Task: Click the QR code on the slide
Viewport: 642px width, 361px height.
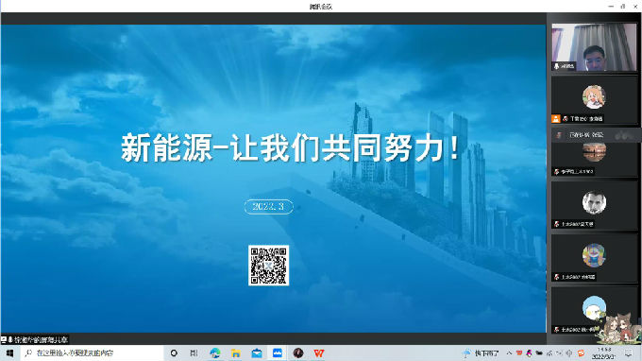Action: pyautogui.click(x=268, y=266)
